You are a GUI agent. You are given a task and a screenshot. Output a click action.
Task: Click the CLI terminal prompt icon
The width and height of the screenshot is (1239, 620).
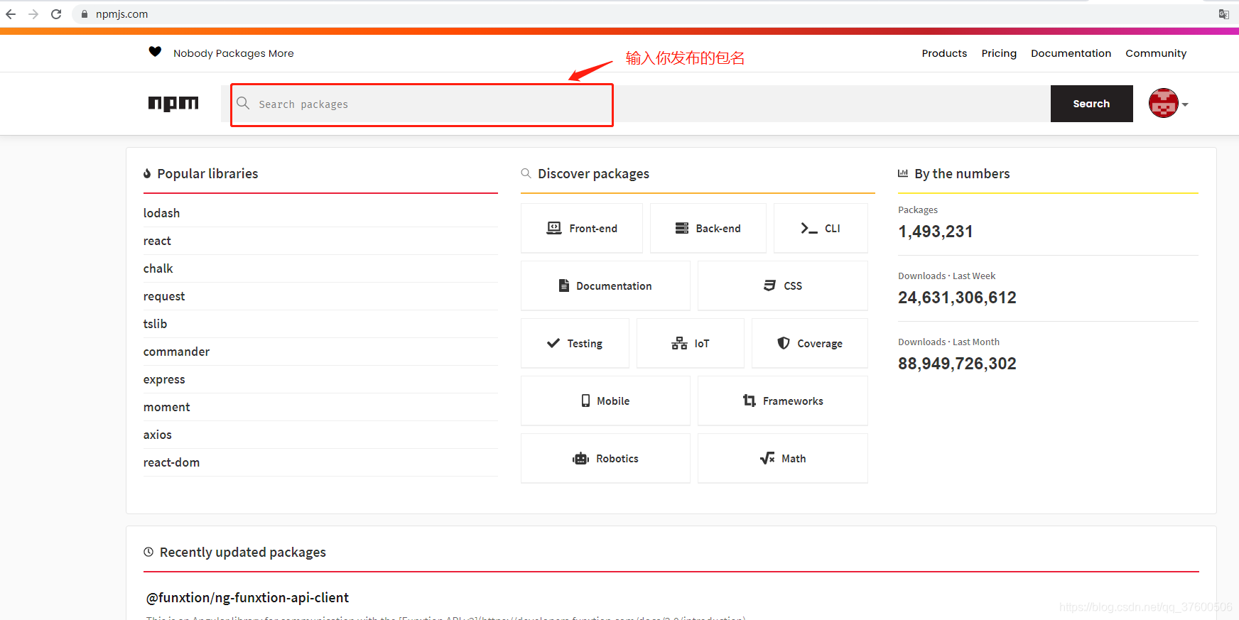click(809, 228)
